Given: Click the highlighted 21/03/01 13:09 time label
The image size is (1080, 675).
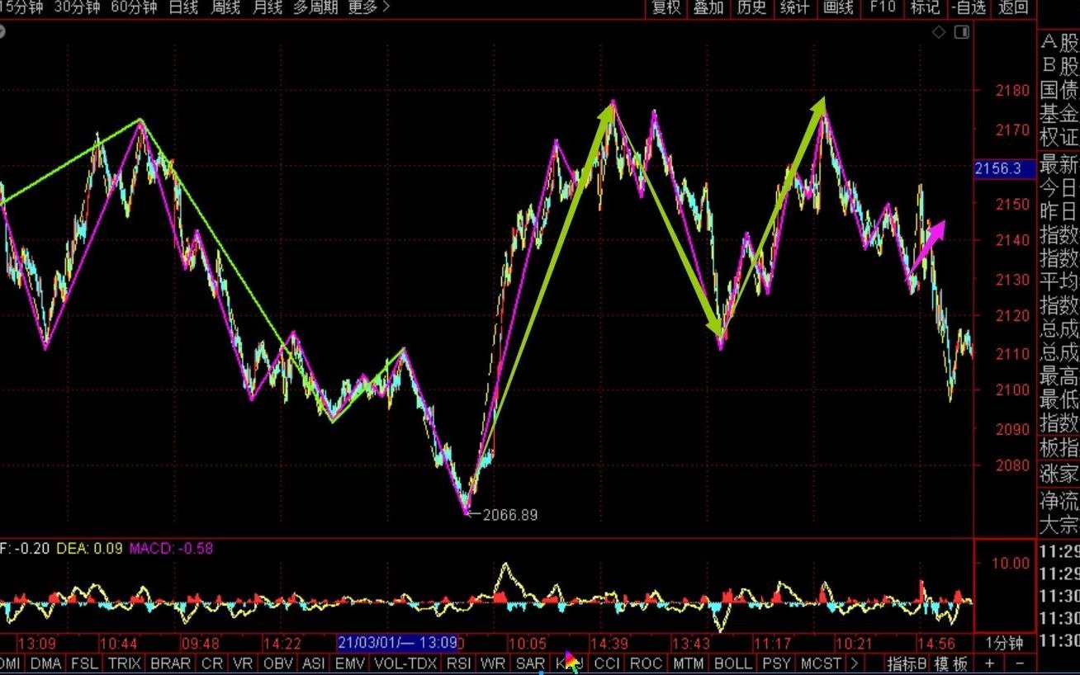Looking at the screenshot, I should [x=397, y=643].
